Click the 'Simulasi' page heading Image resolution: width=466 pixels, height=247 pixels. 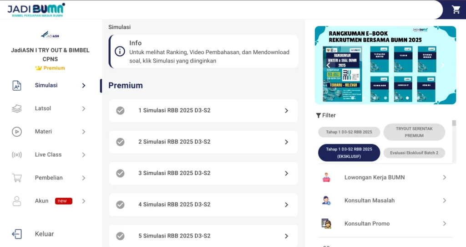pyautogui.click(x=119, y=27)
